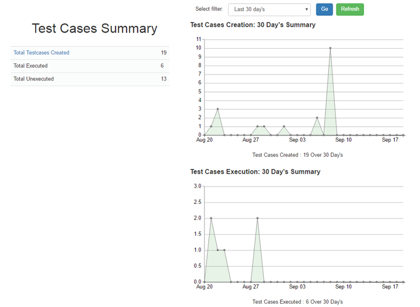Select the Total Executed row label

click(31, 66)
